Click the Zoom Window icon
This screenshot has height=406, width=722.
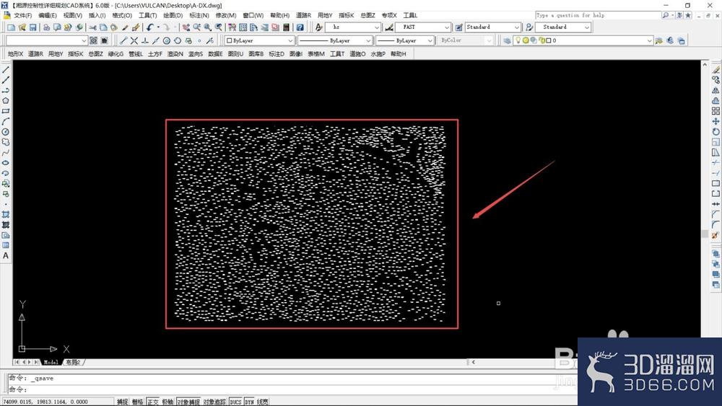point(208,27)
